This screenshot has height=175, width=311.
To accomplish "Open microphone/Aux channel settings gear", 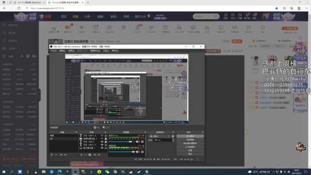I will [x=142, y=142].
